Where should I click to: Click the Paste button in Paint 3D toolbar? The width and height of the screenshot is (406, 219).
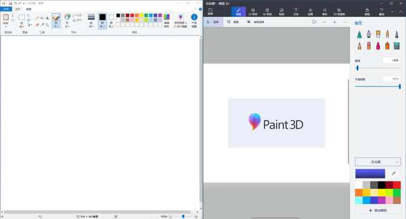[x=367, y=11]
